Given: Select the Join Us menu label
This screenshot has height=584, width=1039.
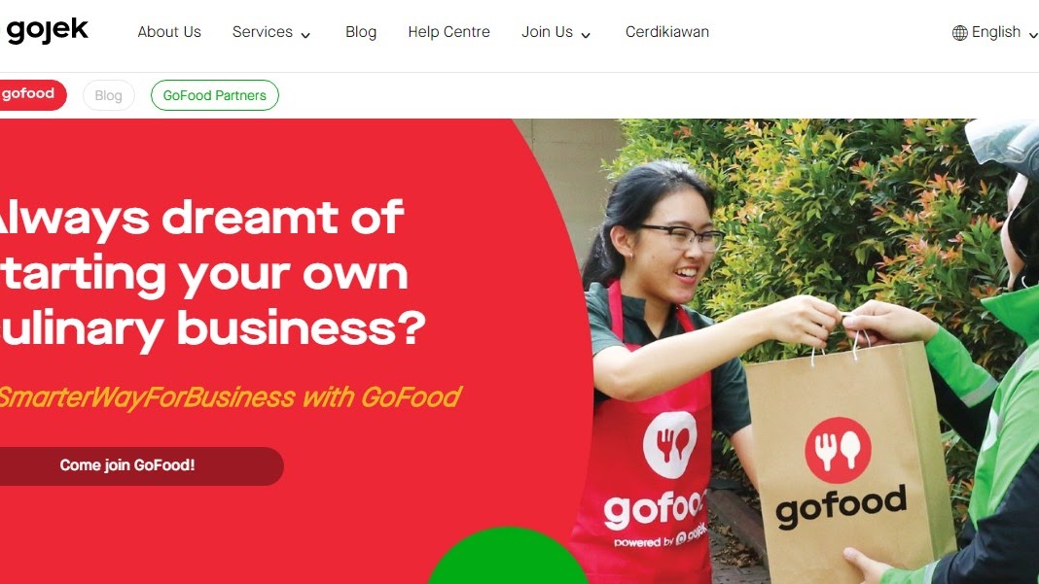Looking at the screenshot, I should click(x=547, y=32).
